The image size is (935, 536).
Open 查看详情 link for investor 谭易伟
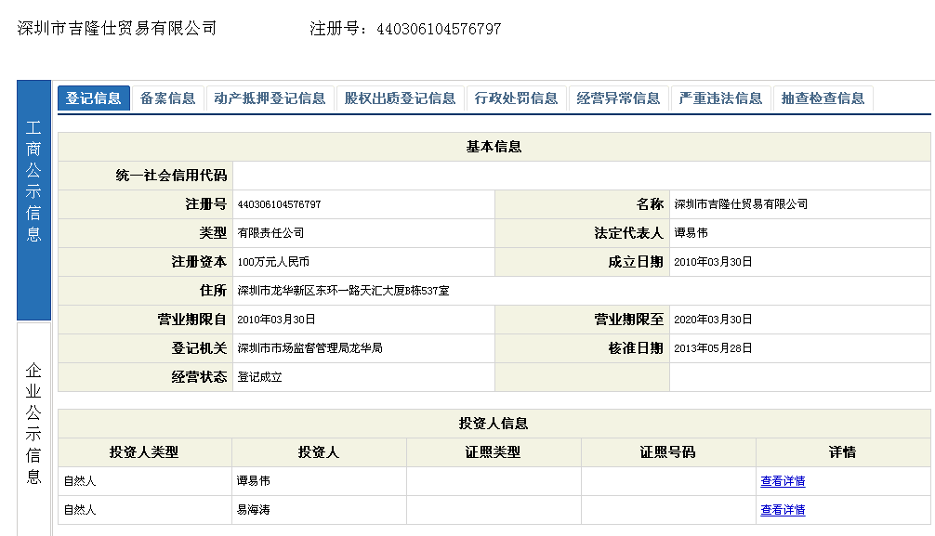tap(783, 481)
